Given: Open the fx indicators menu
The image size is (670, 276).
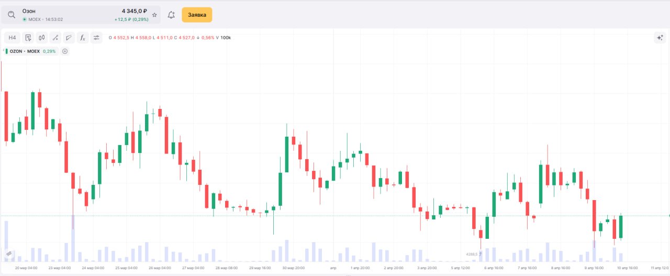Looking at the screenshot, I should 83,38.
